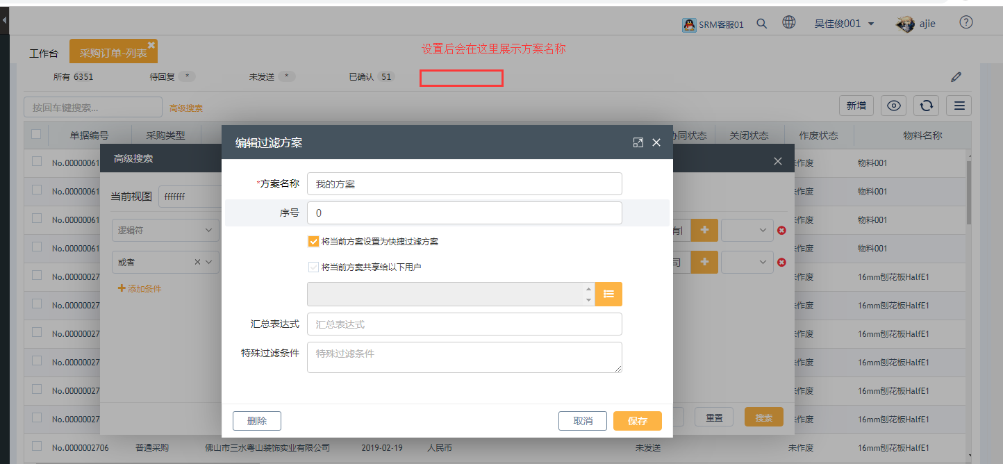The width and height of the screenshot is (1003, 464).
Task: Click the 取消 button
Action: (583, 421)
